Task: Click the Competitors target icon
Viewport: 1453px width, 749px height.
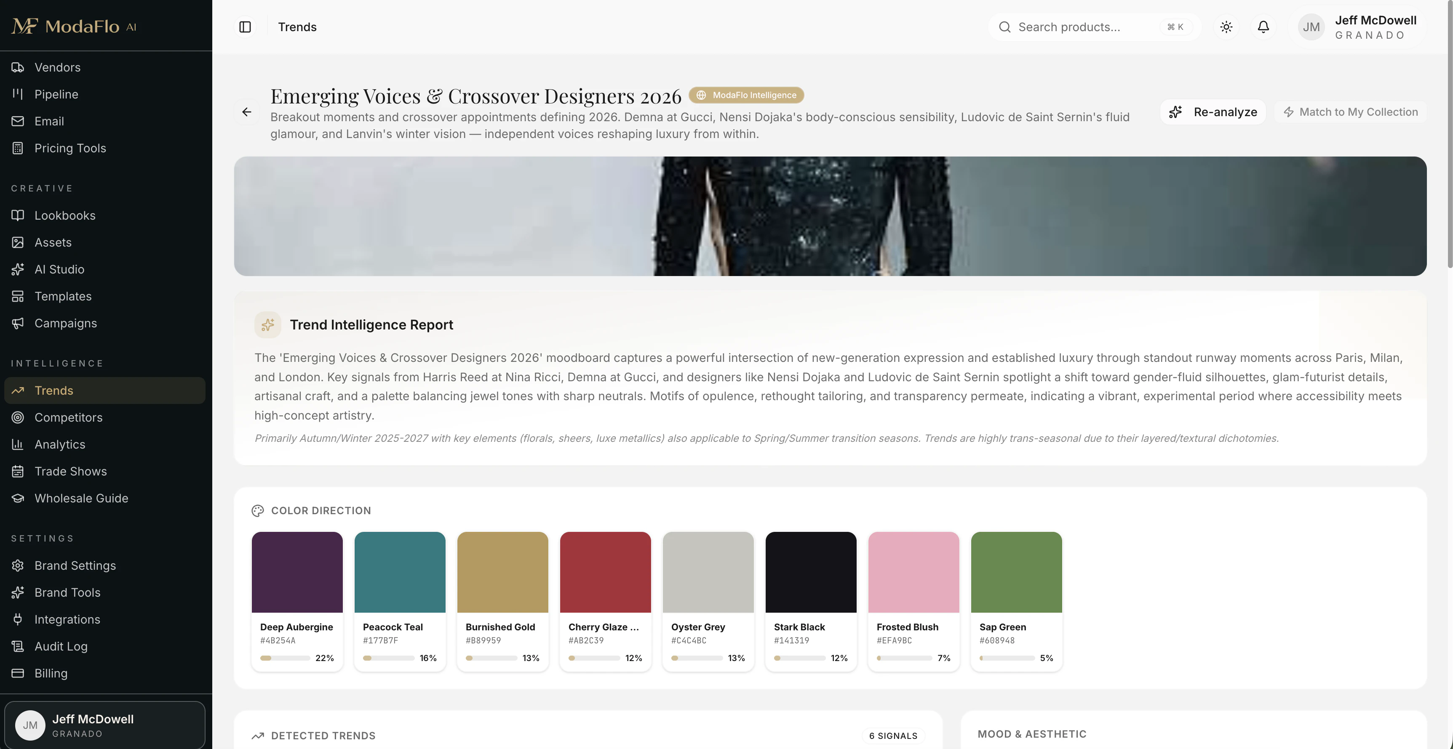Action: tap(18, 417)
